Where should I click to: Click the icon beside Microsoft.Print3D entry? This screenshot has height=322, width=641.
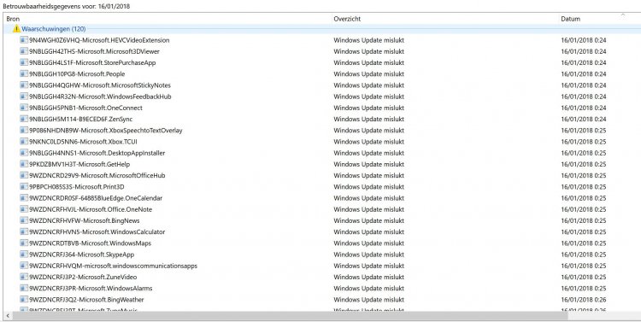pos(24,187)
